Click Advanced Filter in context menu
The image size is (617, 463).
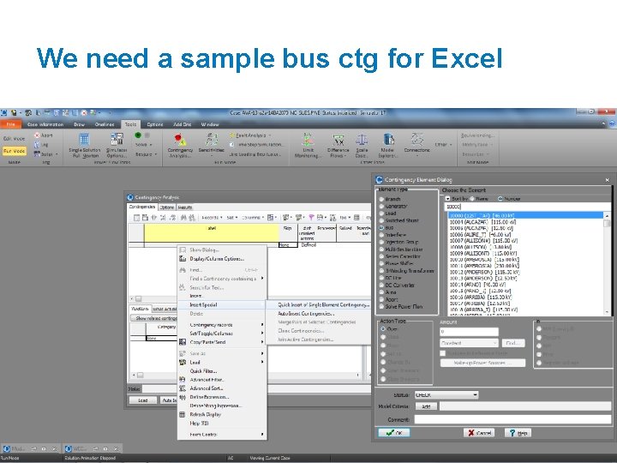pos(207,380)
